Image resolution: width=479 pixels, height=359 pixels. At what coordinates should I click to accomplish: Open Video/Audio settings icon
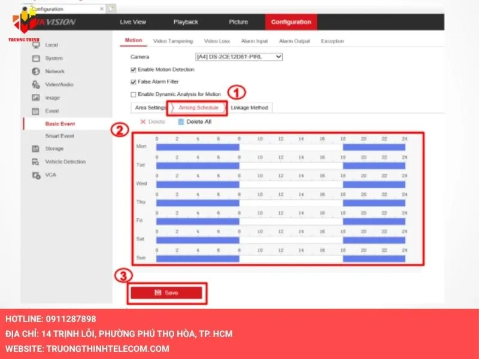point(35,84)
